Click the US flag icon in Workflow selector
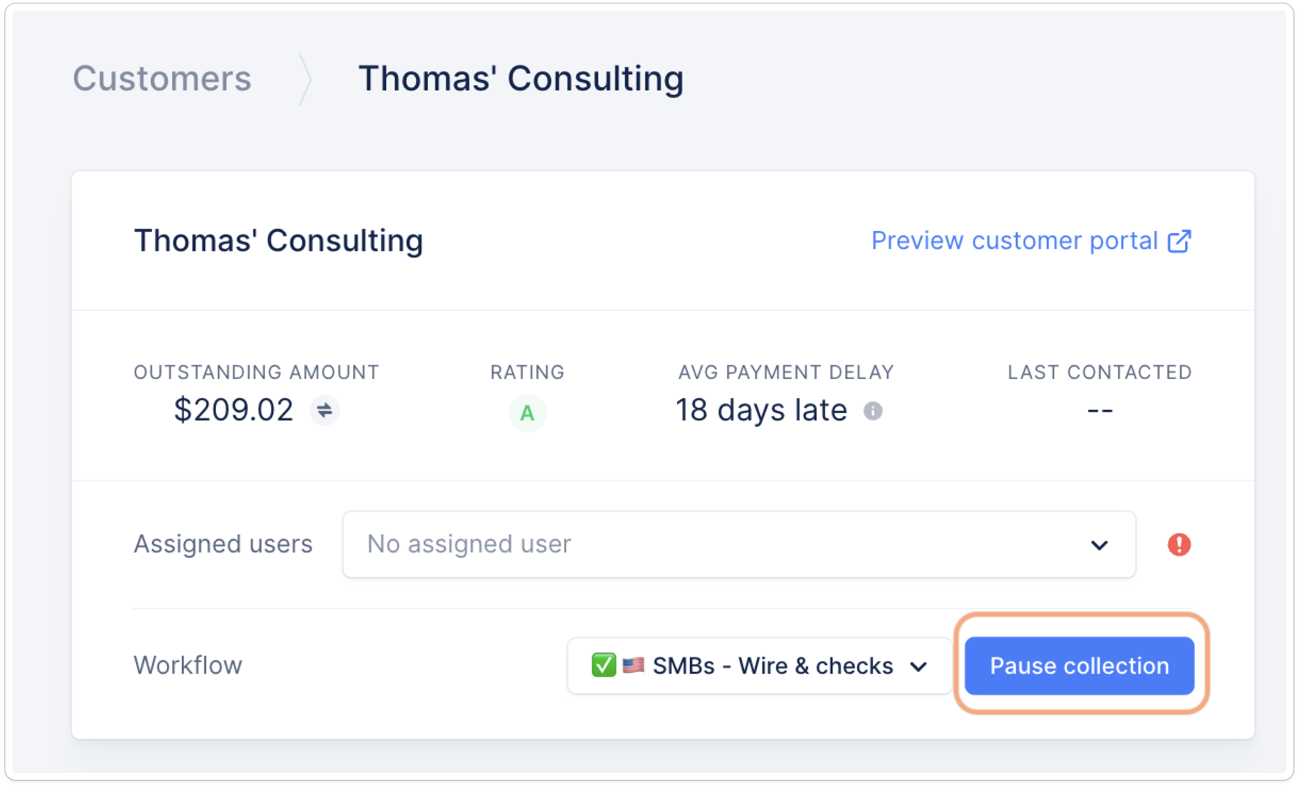The width and height of the screenshot is (1299, 787). 633,665
